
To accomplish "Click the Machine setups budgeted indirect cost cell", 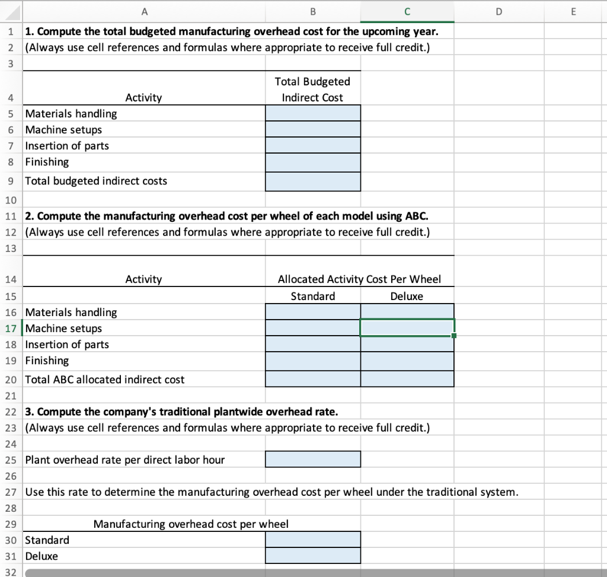I will [312, 129].
